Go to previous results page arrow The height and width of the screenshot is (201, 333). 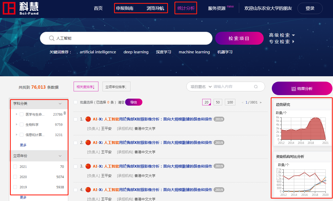(x=242, y=102)
